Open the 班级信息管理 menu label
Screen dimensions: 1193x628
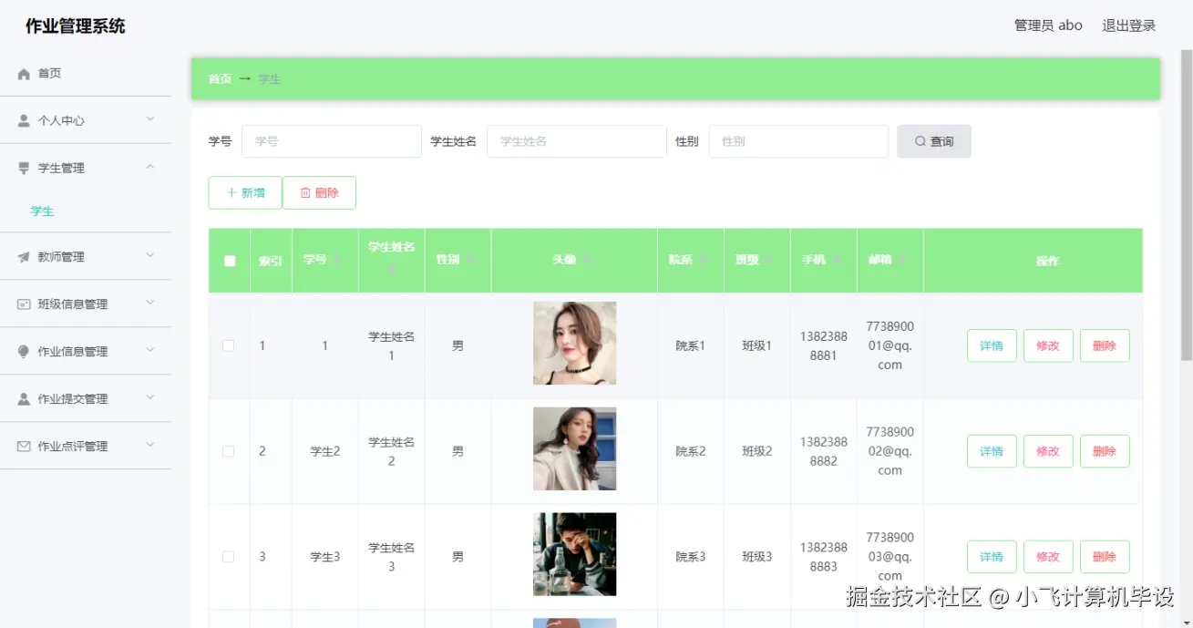coord(73,304)
